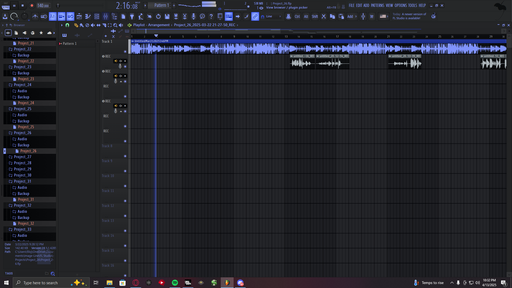Select the Paint brush tool in playlist
The image size is (512, 288).
point(82,25)
